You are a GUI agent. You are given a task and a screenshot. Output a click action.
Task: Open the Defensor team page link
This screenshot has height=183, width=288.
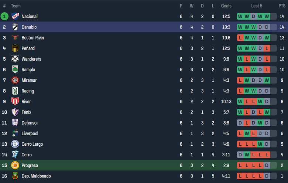coord(30,123)
